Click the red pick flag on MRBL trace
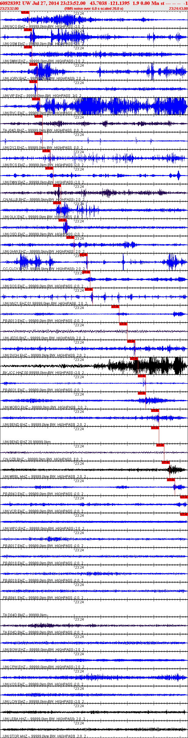This screenshot has width=188, height=738. click(x=166, y=462)
